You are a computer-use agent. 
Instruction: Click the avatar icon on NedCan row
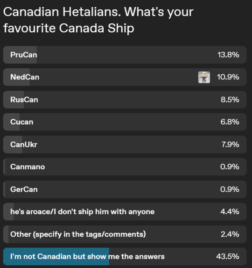click(x=204, y=77)
